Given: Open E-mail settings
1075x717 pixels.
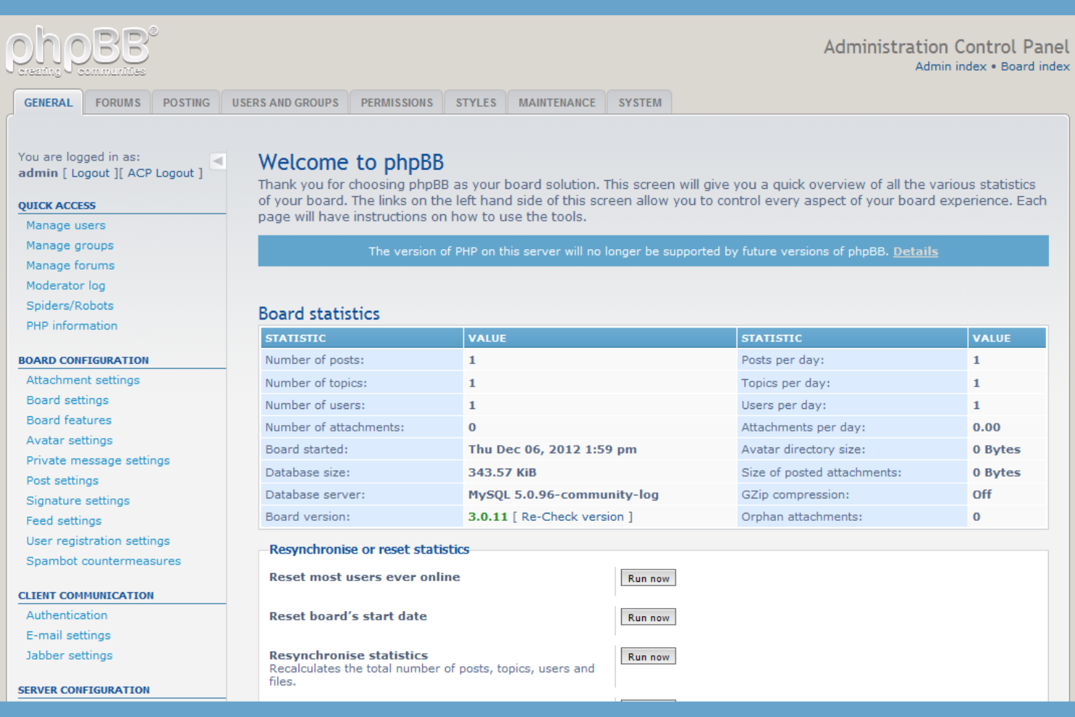Looking at the screenshot, I should [x=68, y=635].
